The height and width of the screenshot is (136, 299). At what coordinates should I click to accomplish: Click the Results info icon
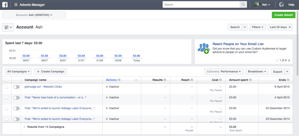pyautogui.click(x=165, y=80)
